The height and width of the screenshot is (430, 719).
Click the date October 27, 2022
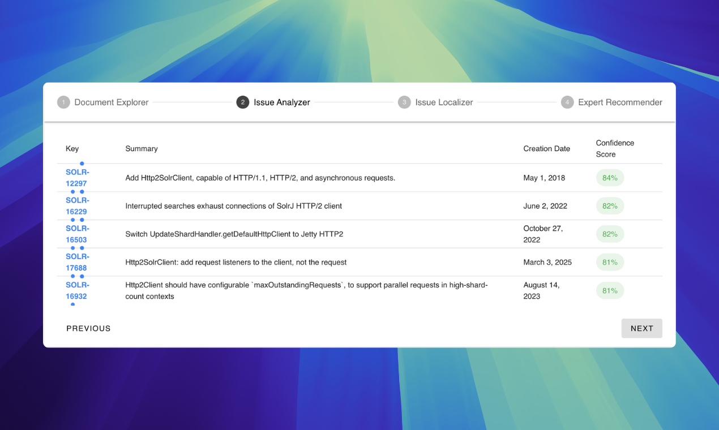543,234
